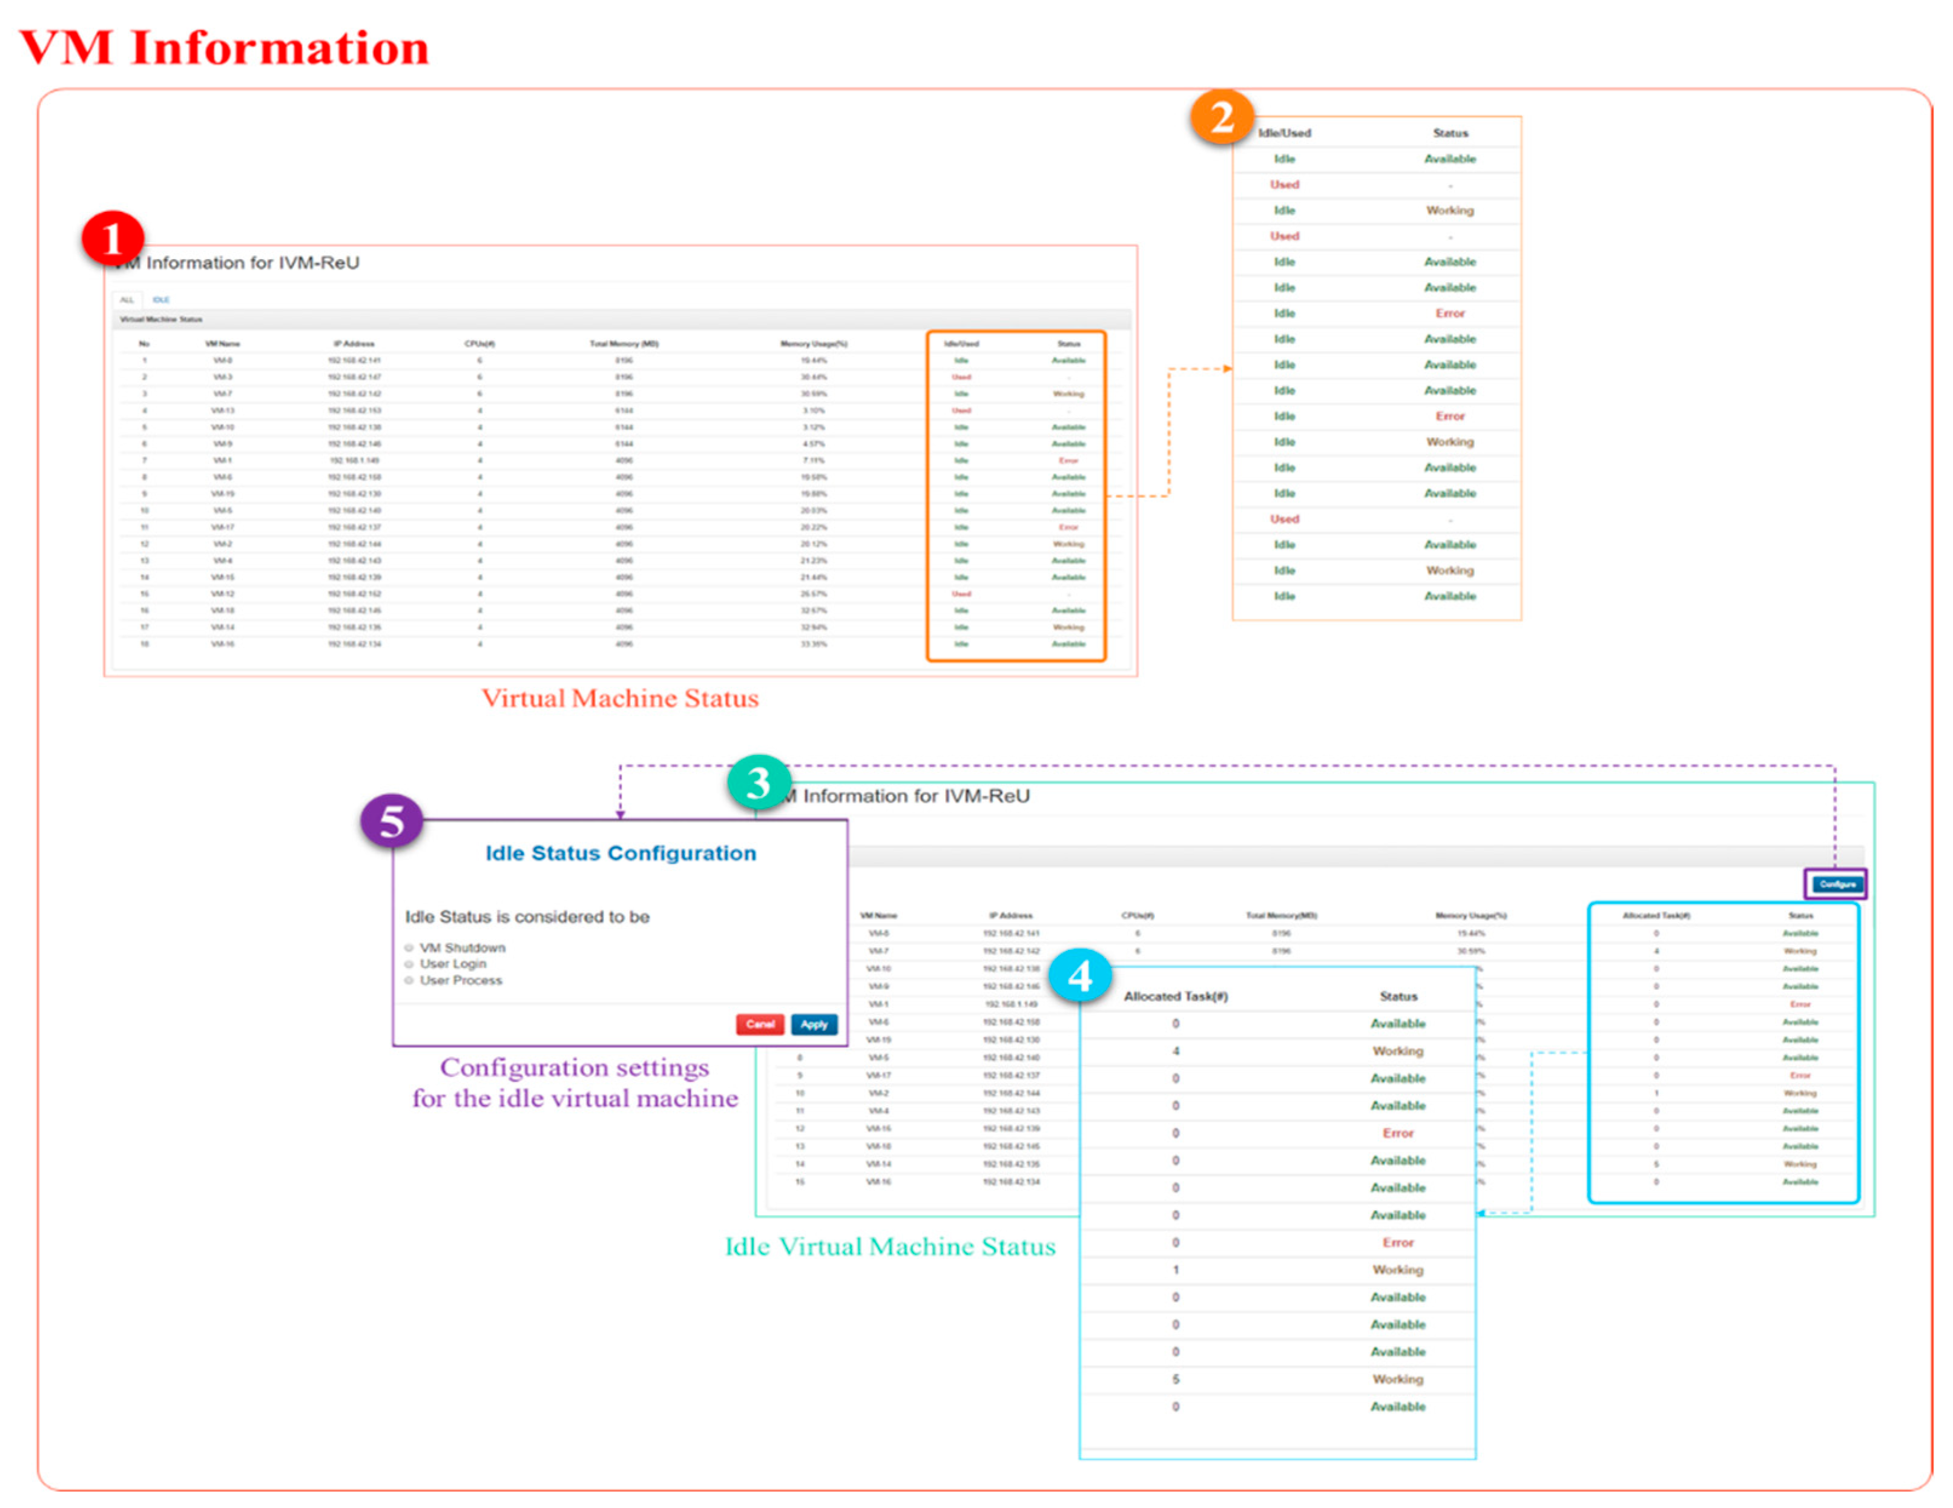The image size is (1953, 1508).
Task: Switch to the ALL tab
Action: (127, 300)
